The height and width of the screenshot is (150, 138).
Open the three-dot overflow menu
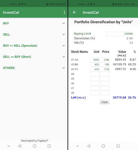click(64, 12)
